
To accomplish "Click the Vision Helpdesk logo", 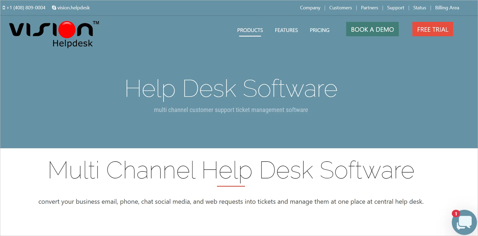I will pyautogui.click(x=54, y=34).
